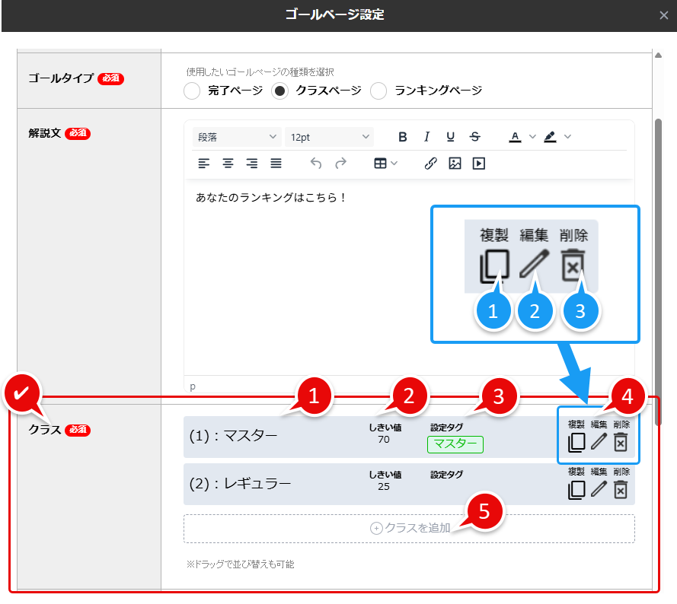Image resolution: width=677 pixels, height=604 pixels.
Task: Choose the ランキングページ radio button
Action: [378, 91]
